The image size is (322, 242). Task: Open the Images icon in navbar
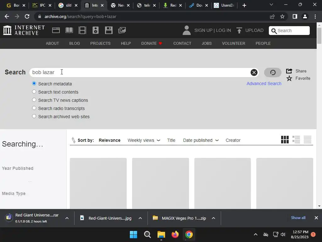point(122,30)
